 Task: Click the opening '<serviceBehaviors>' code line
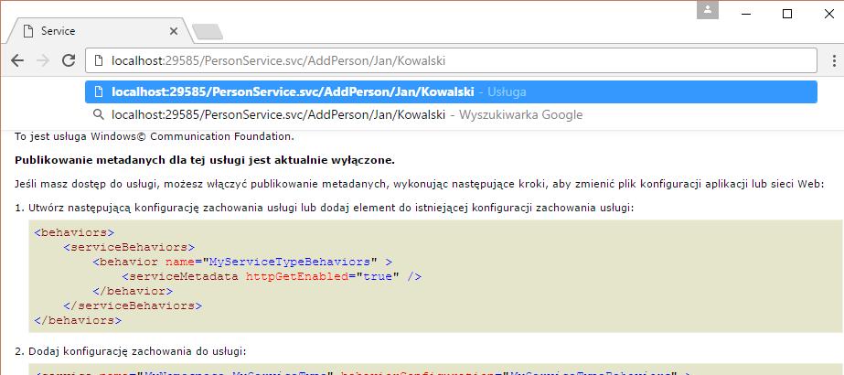click(129, 248)
